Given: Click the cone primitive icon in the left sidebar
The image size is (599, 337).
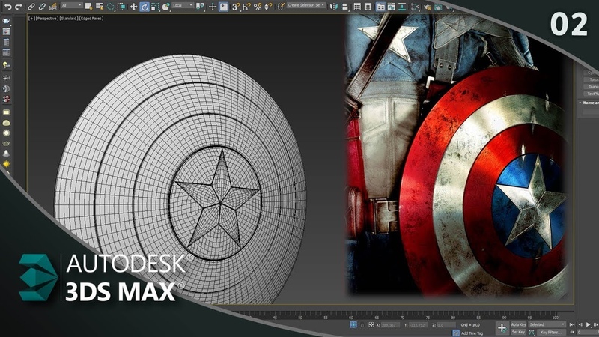Looking at the screenshot, I should (x=6, y=154).
